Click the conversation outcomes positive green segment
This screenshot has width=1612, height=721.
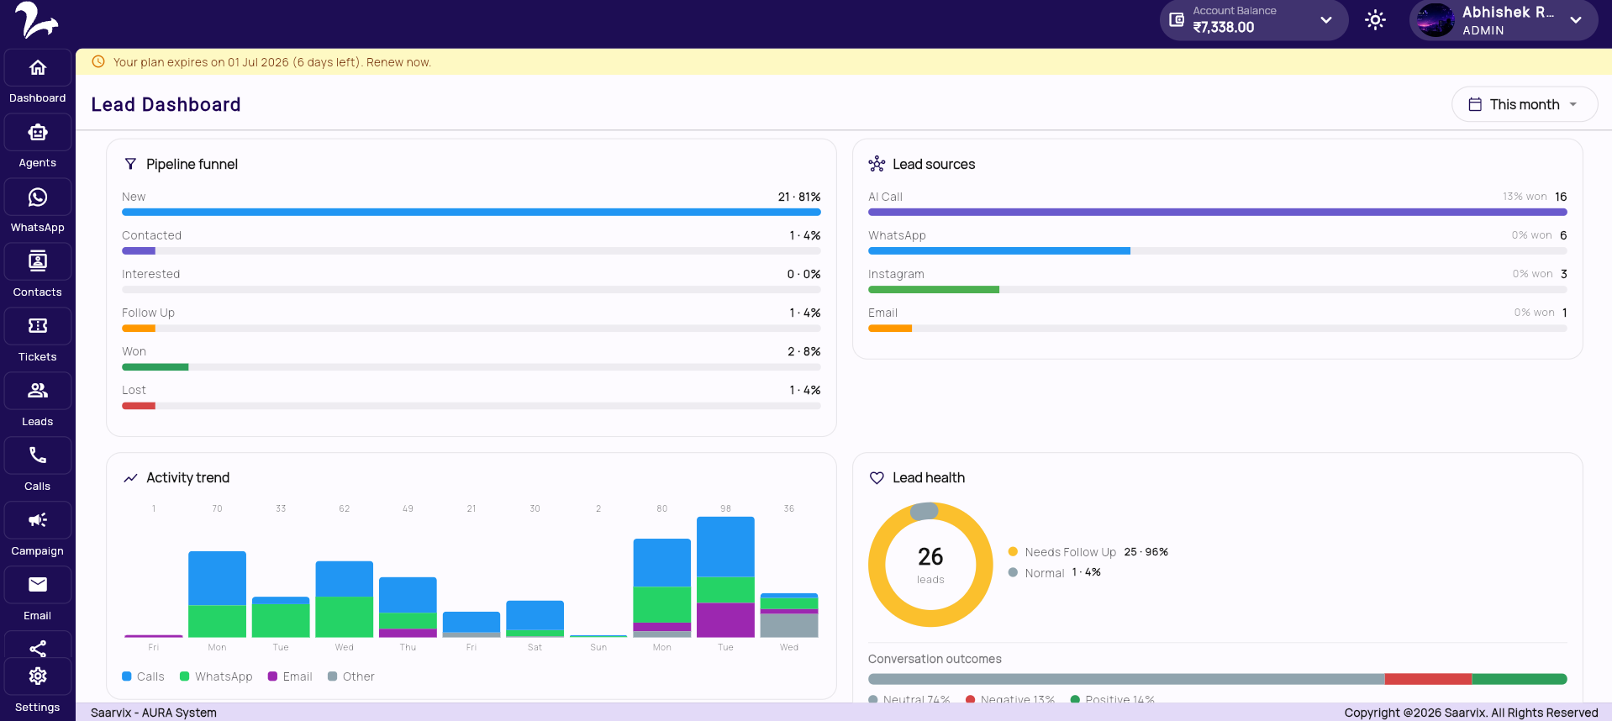click(x=1520, y=679)
